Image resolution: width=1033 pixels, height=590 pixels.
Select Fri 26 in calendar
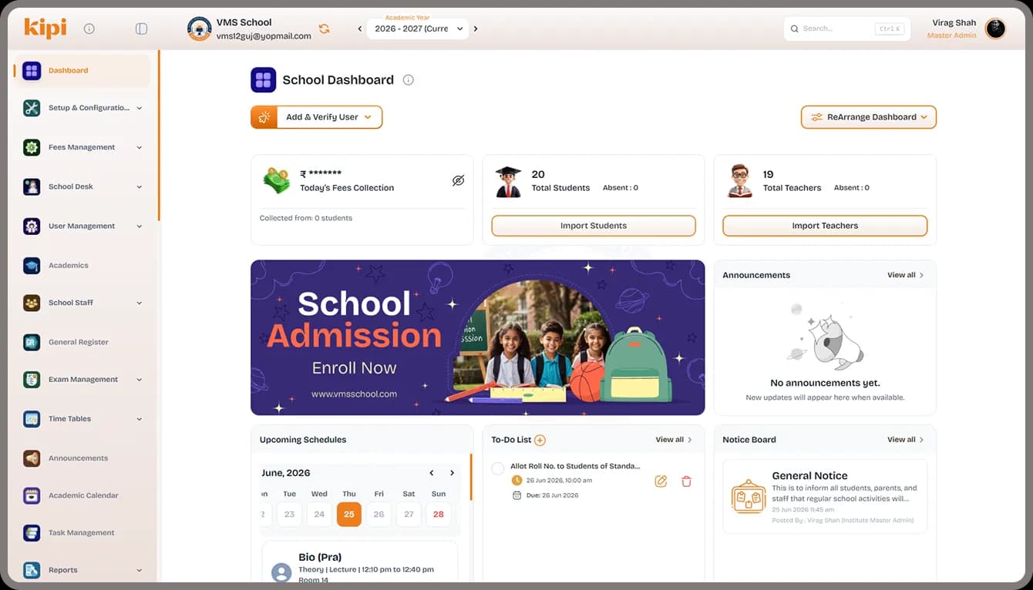click(379, 514)
